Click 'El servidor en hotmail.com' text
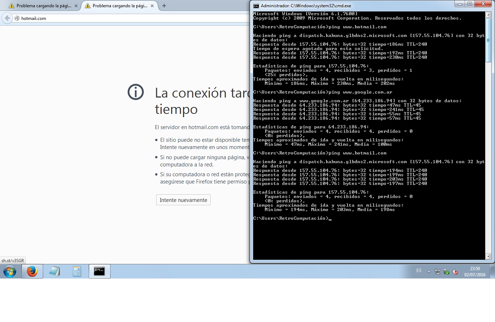The image size is (495, 322). pyautogui.click(x=202, y=127)
